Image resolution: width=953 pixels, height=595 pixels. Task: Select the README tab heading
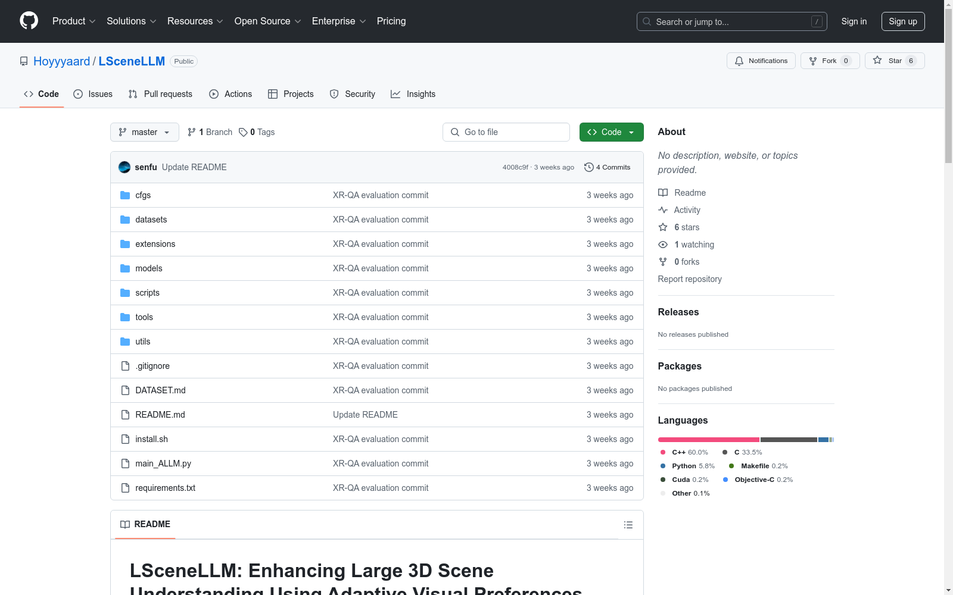[145, 524]
